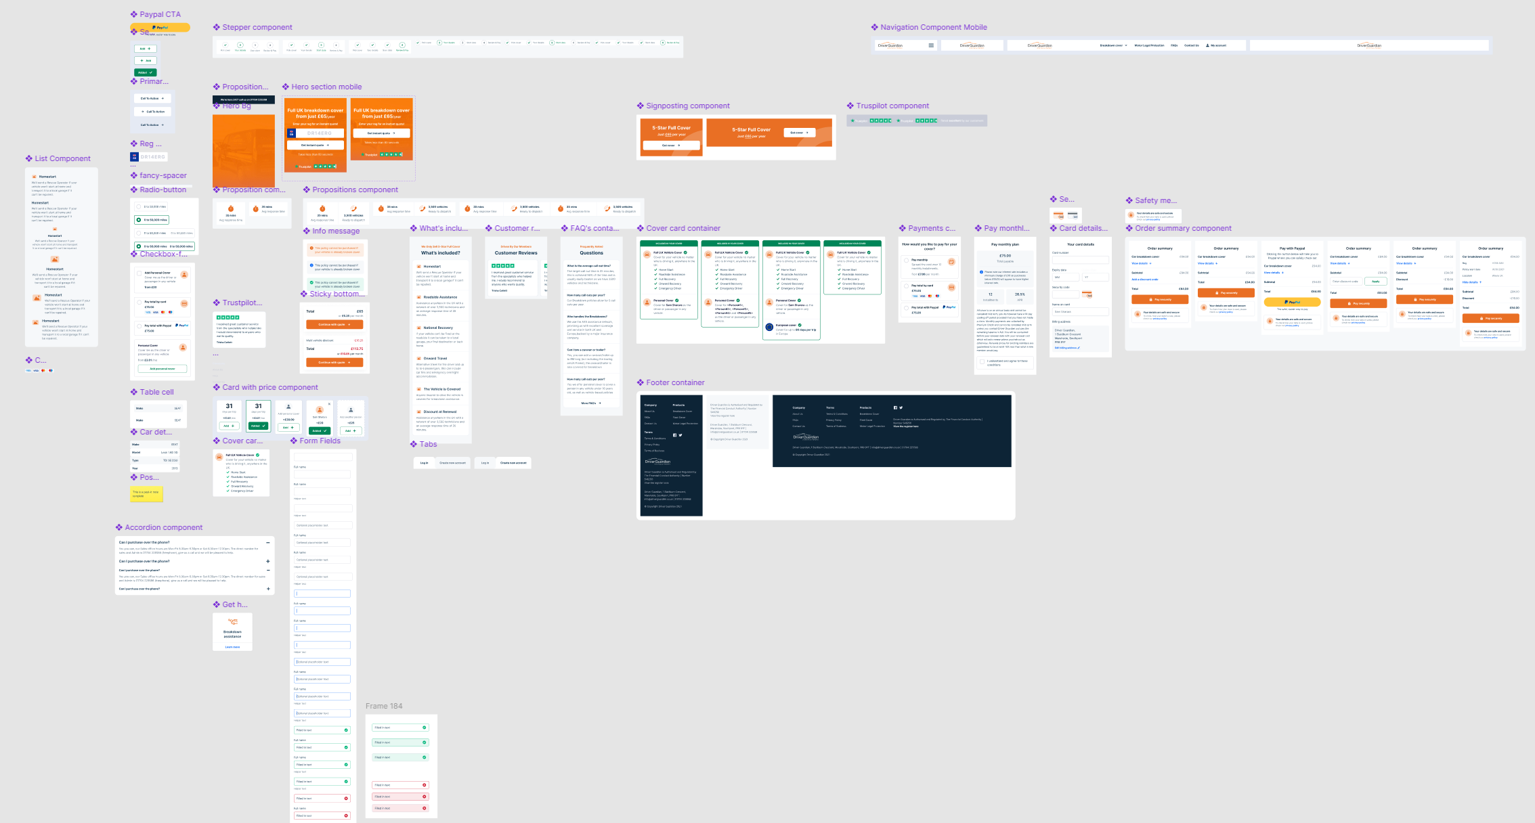Screen dimensions: 1535x823
Task: Click 'Contact Us' in the desktop navigation bar
Action: [x=1192, y=45]
